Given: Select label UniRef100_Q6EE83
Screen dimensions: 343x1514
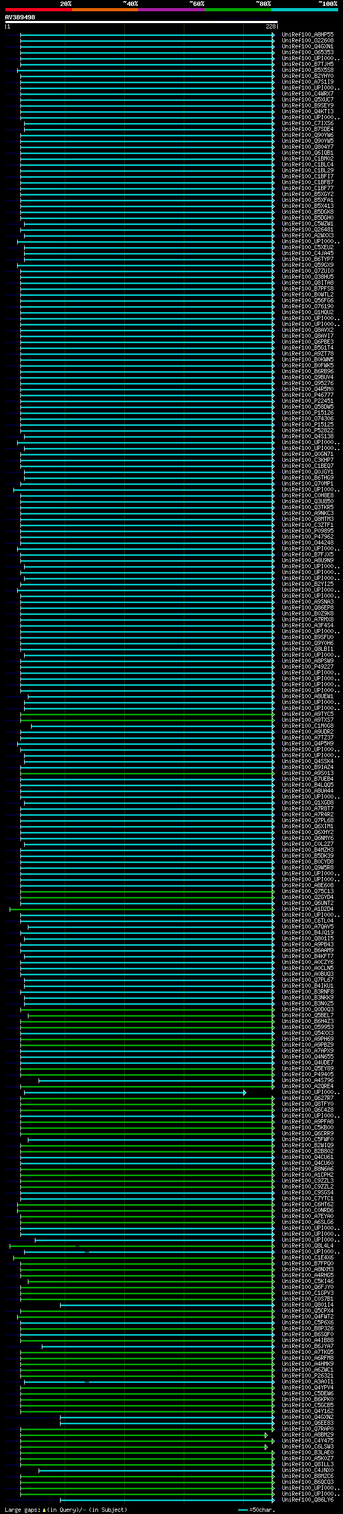Looking at the screenshot, I should point(308,1423).
